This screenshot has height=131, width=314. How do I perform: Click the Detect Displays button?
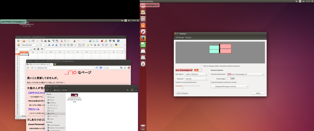click(182, 93)
